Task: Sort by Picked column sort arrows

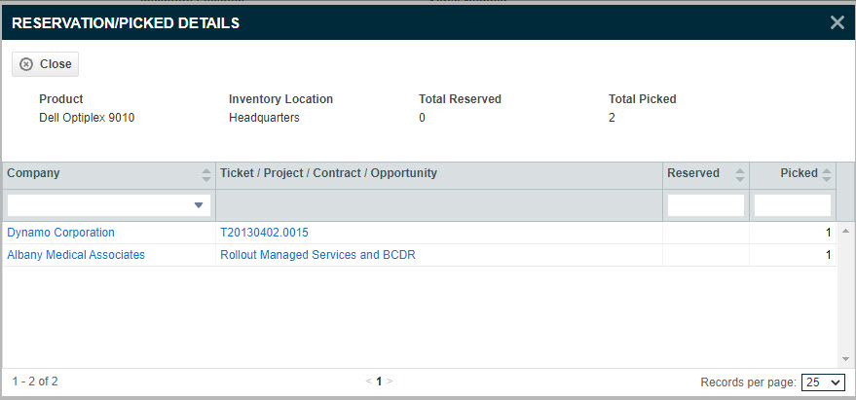Action: tap(827, 174)
